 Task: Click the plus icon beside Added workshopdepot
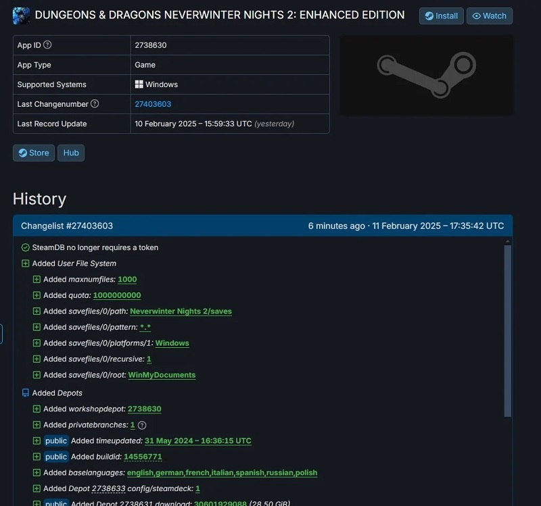click(x=37, y=409)
